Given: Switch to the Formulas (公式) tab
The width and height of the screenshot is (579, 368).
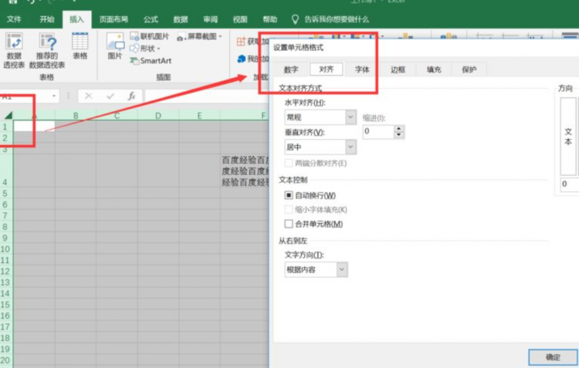Looking at the screenshot, I should (x=151, y=19).
